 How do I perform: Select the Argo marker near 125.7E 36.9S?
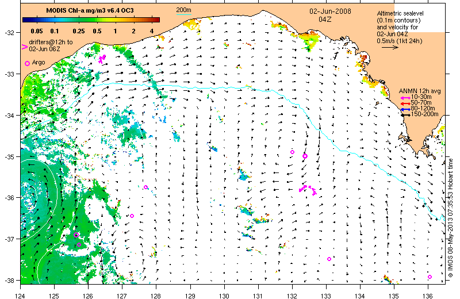coord(76,235)
